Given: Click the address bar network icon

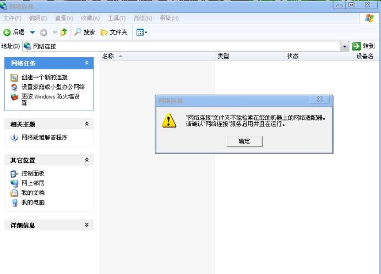Looking at the screenshot, I should coord(27,46).
